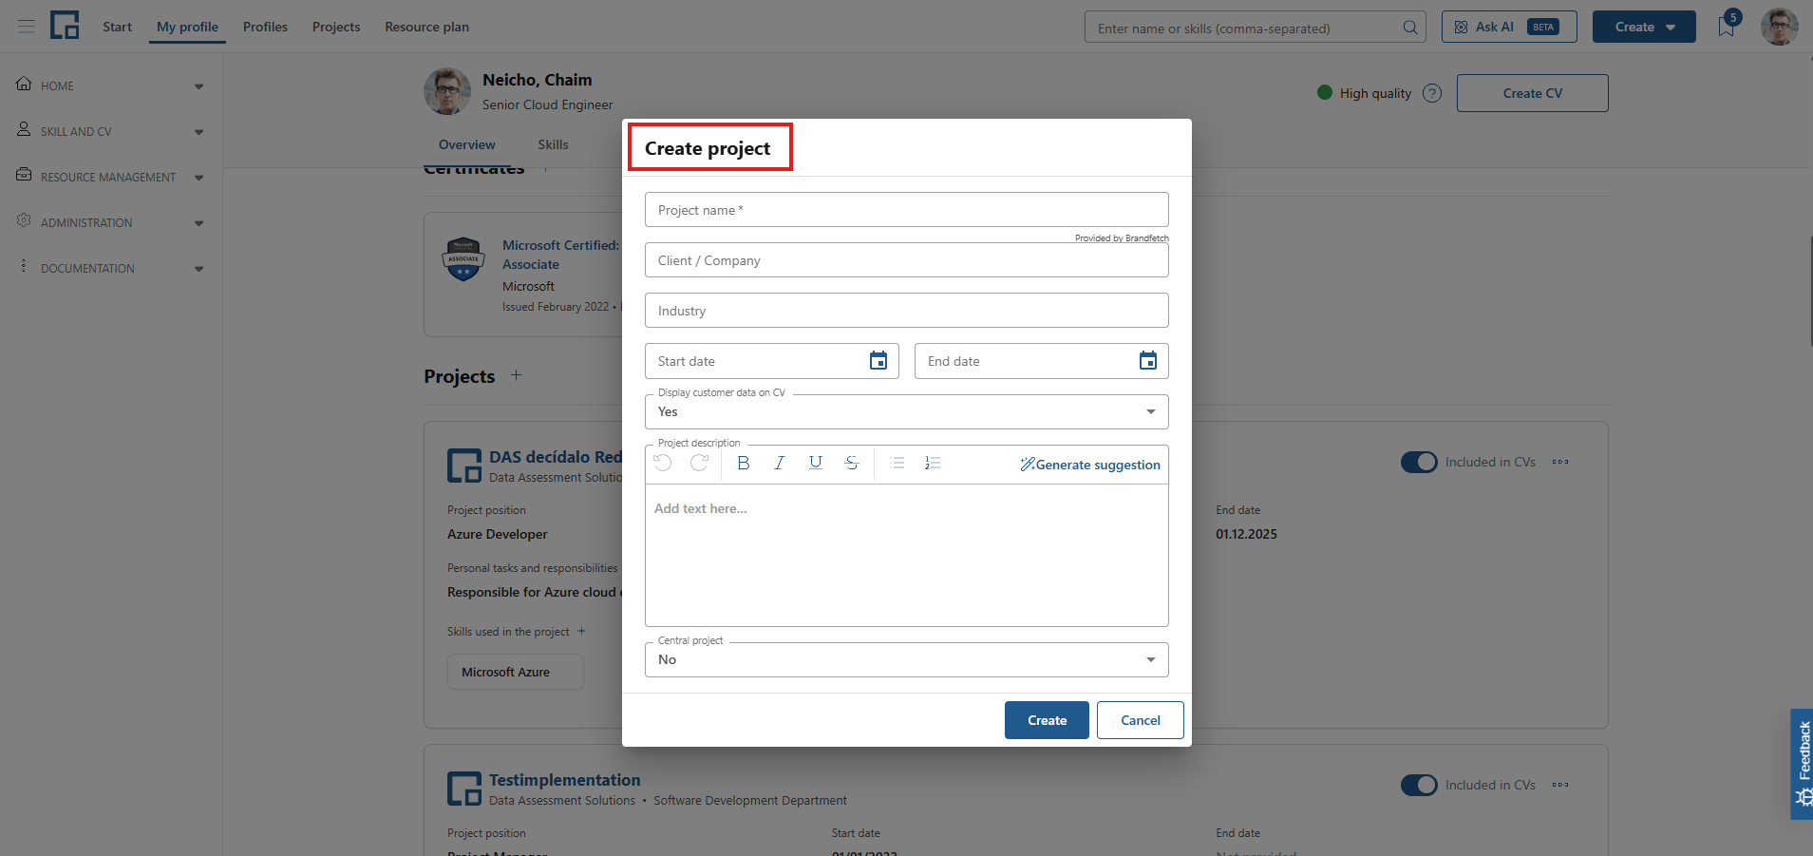
Task: Click the app logo in the header
Action: pos(65,26)
